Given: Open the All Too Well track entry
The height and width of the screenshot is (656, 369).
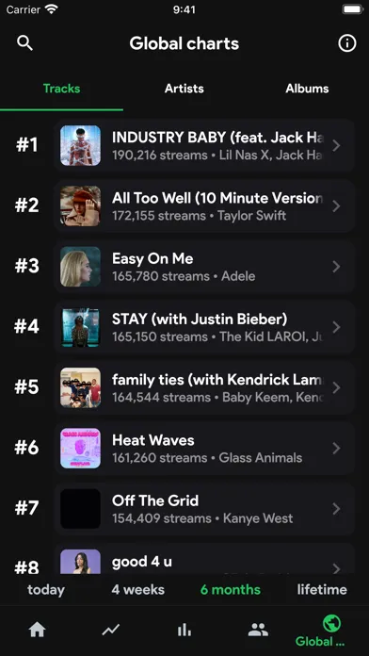Looking at the screenshot, I should point(204,206).
